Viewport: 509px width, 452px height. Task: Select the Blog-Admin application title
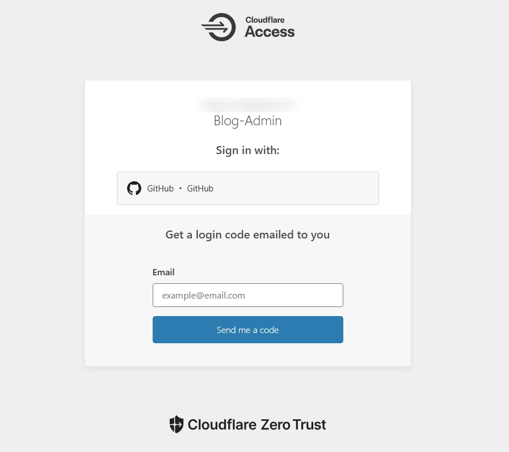(x=247, y=121)
